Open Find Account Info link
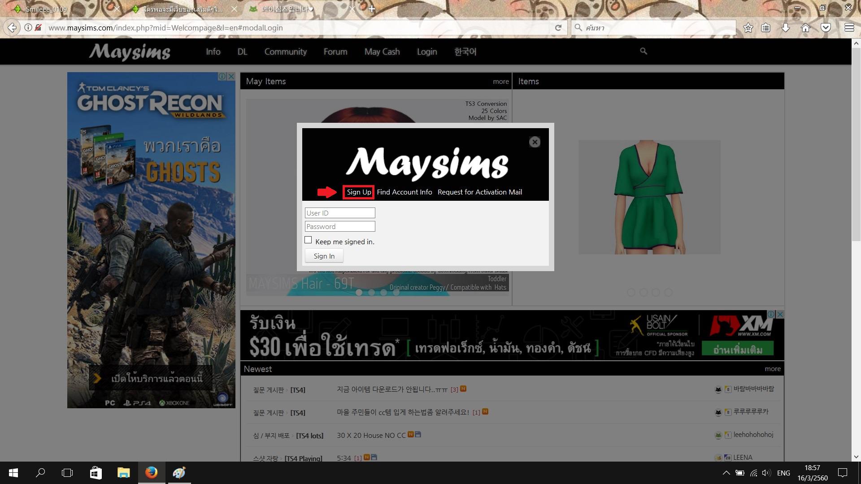Image resolution: width=861 pixels, height=484 pixels. [404, 192]
